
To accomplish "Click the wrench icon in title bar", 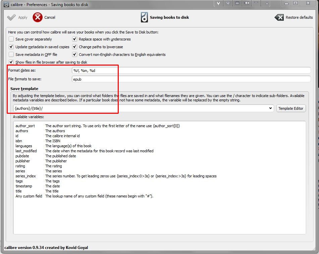I will (x=218, y=3).
